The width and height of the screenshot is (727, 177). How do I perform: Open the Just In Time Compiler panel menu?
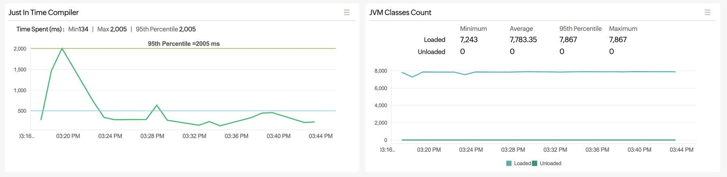click(346, 13)
